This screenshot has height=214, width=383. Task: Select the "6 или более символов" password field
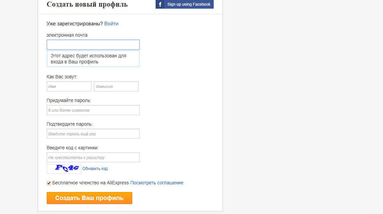pos(93,110)
